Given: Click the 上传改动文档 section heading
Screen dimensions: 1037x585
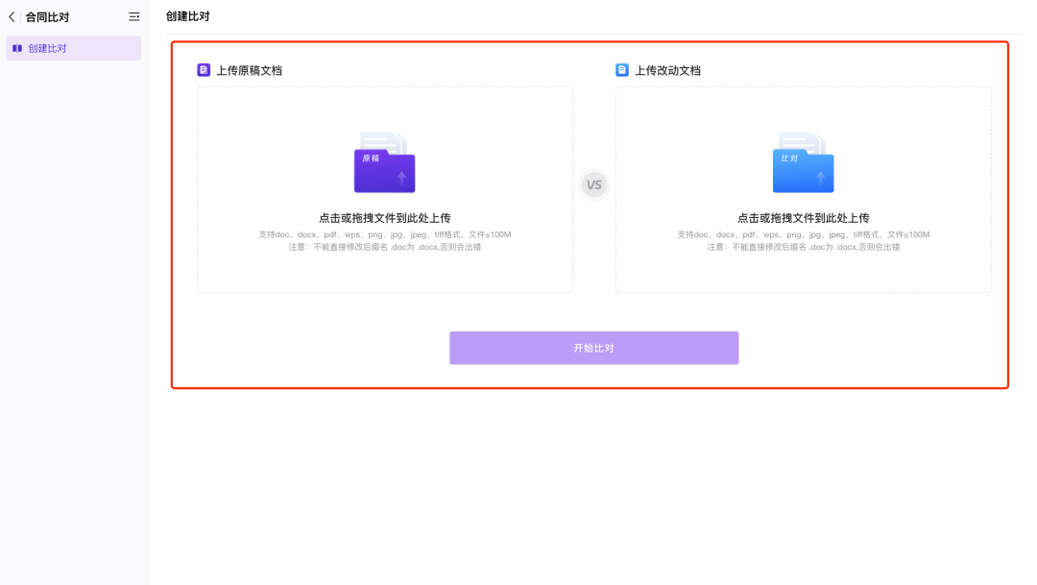Looking at the screenshot, I should [667, 70].
